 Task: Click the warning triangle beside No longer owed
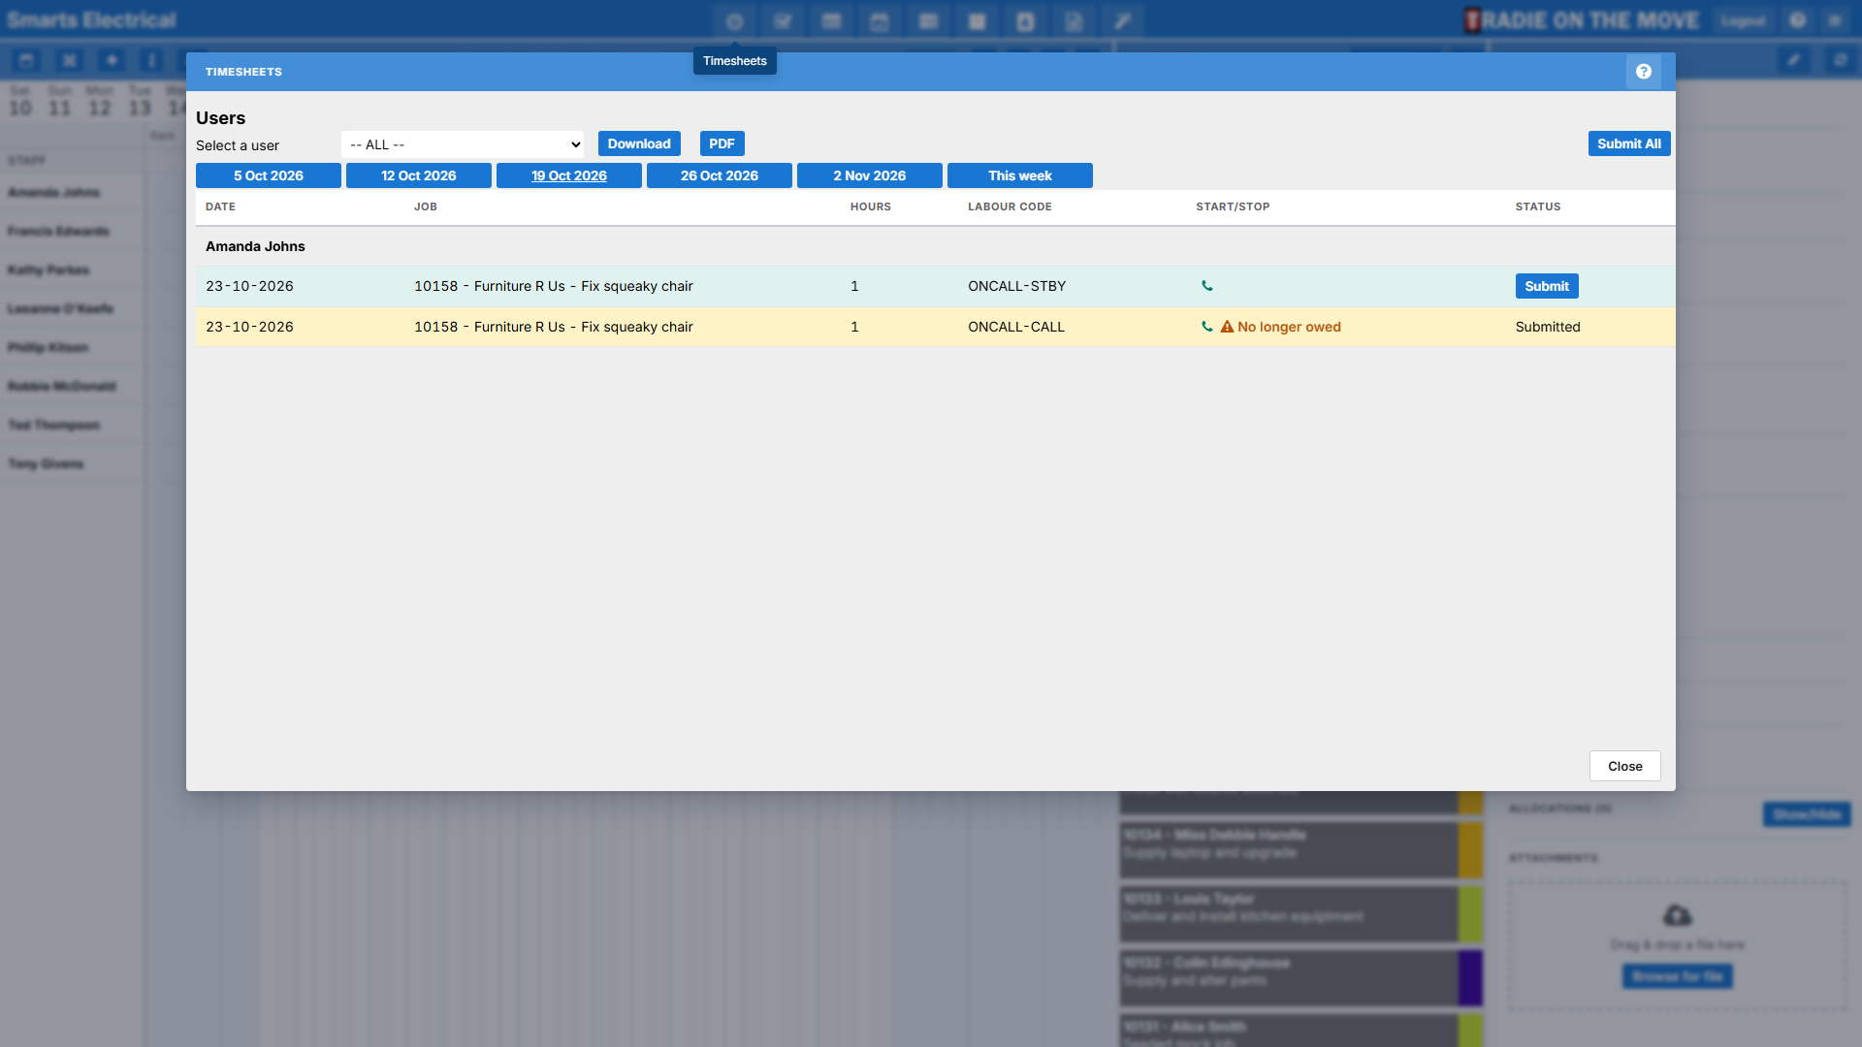pos(1227,327)
